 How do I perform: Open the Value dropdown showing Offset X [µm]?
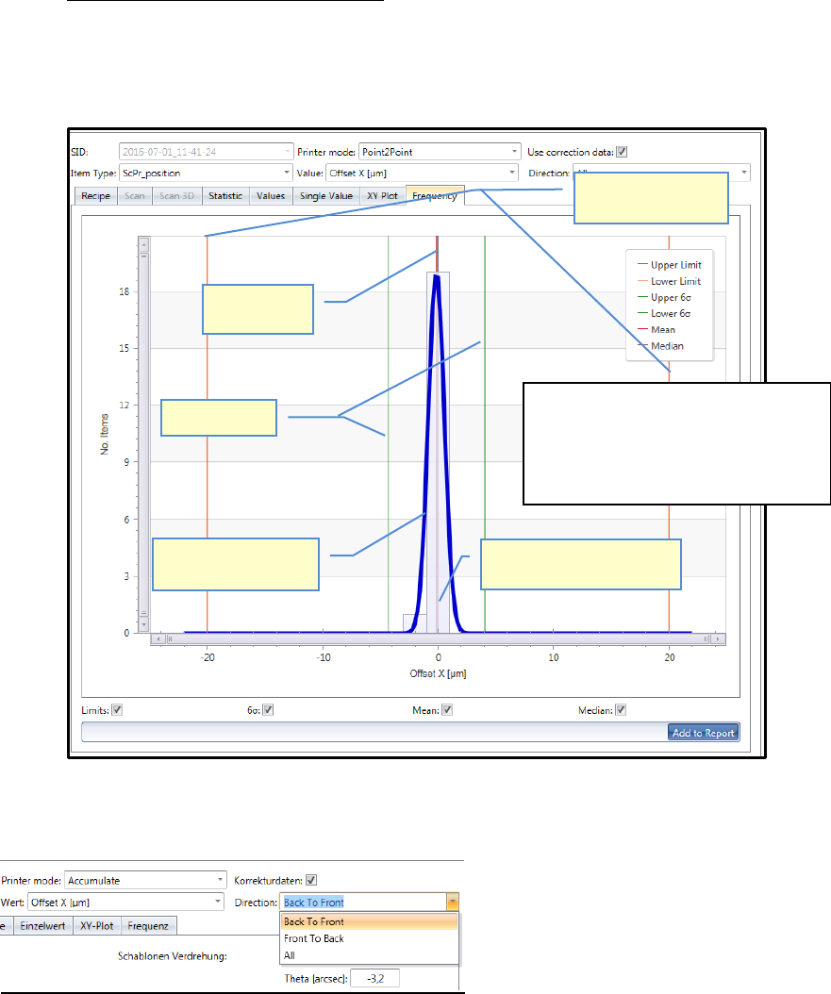tap(423, 174)
